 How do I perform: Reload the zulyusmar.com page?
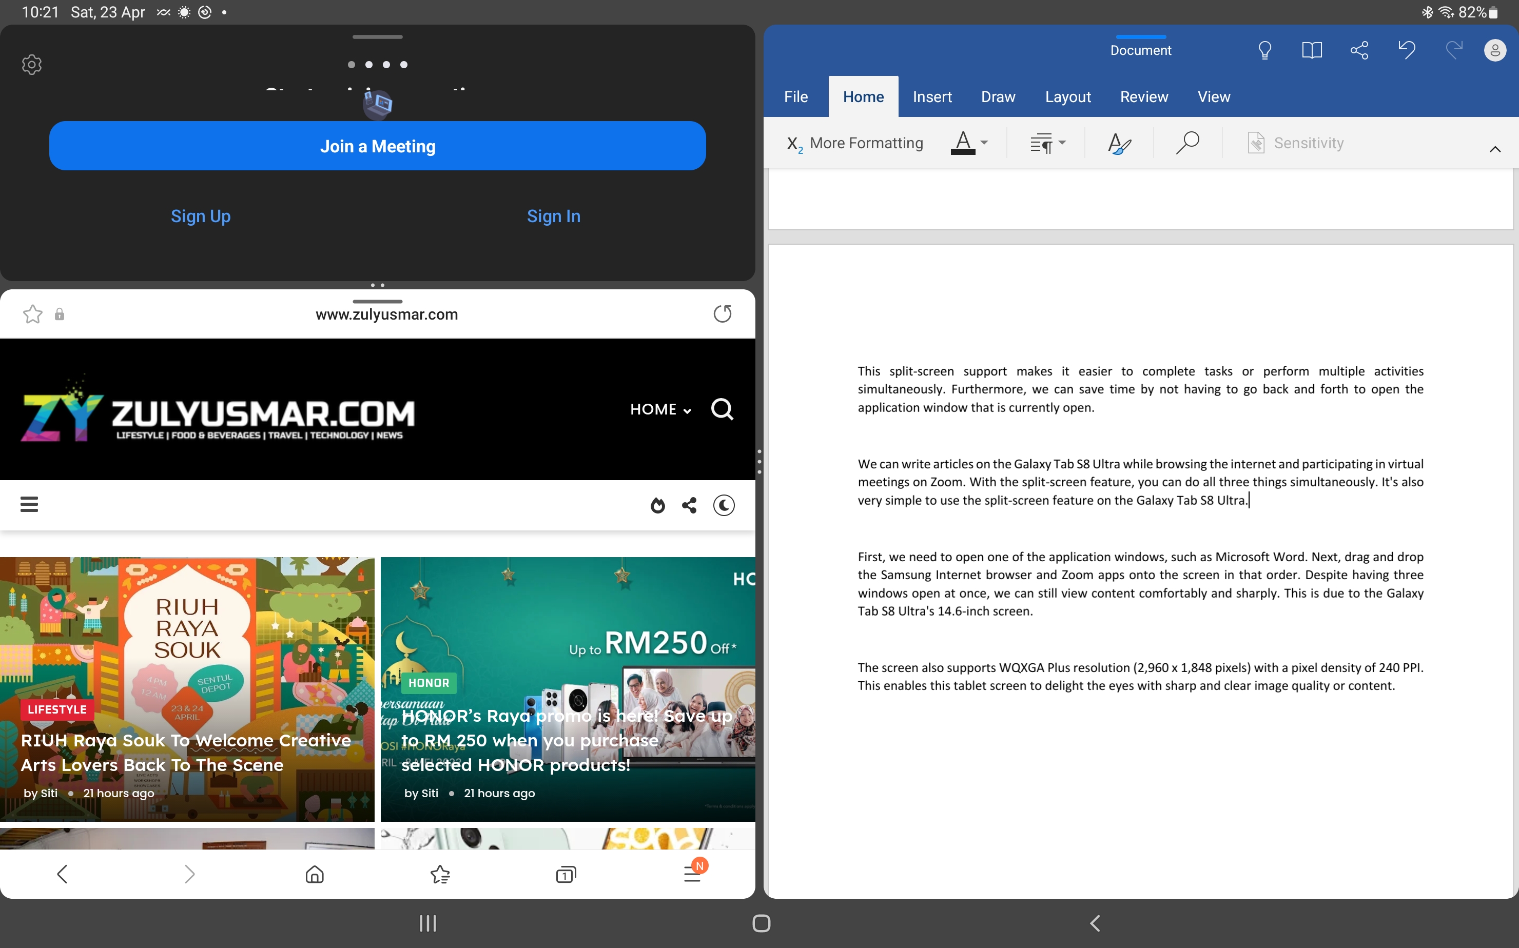point(723,313)
